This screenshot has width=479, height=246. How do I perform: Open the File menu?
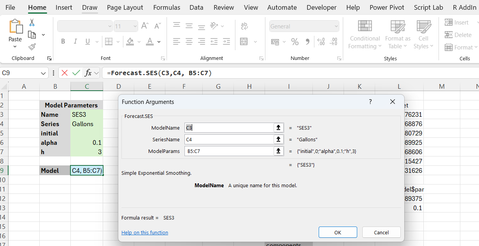pyautogui.click(x=11, y=7)
